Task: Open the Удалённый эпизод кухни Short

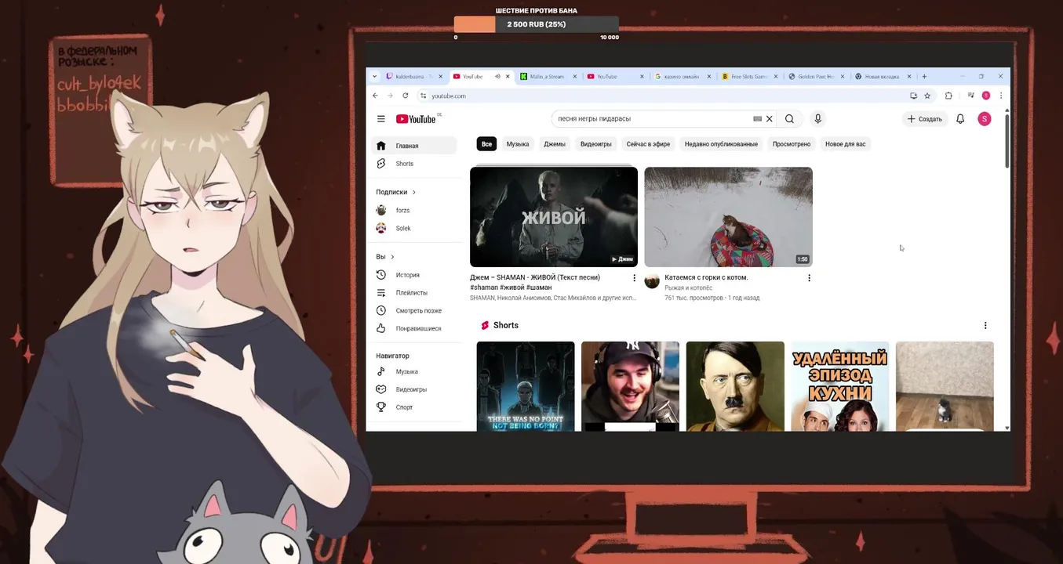Action: (x=840, y=386)
